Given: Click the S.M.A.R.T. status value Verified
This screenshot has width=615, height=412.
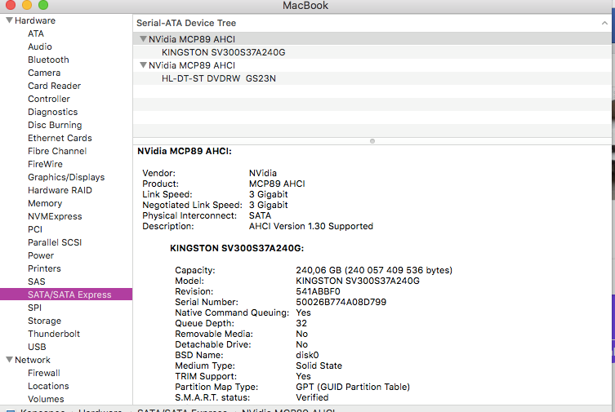Looking at the screenshot, I should (x=312, y=397).
